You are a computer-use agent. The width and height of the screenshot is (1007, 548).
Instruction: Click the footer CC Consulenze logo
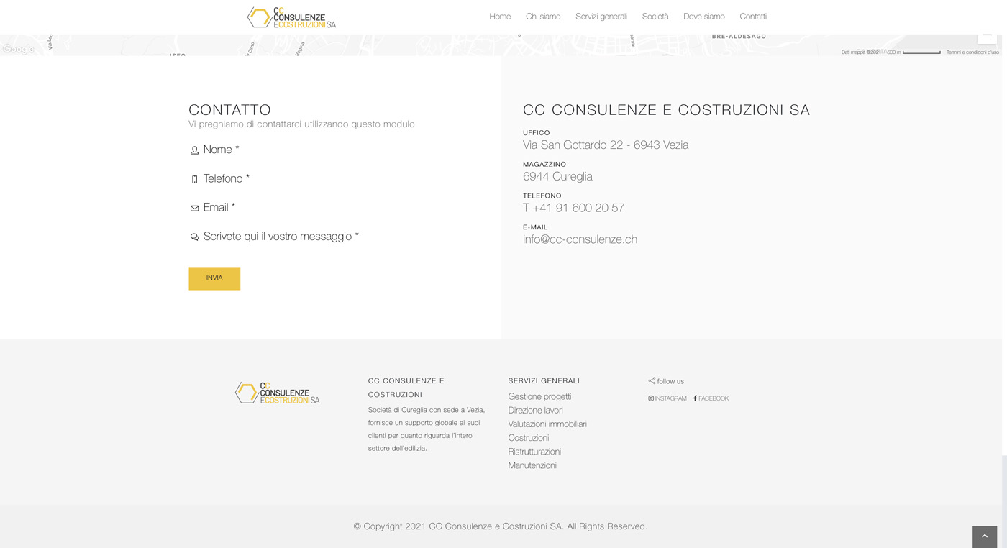277,393
